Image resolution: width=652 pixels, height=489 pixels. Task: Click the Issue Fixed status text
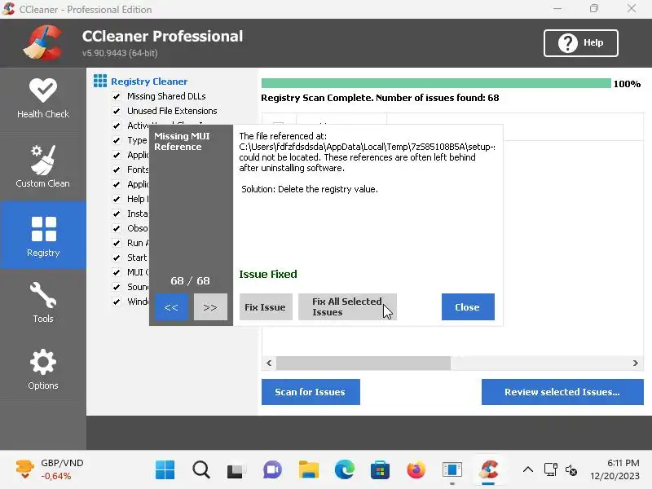pos(268,274)
